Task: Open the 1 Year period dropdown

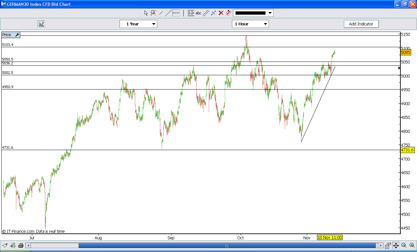Action: (138, 24)
